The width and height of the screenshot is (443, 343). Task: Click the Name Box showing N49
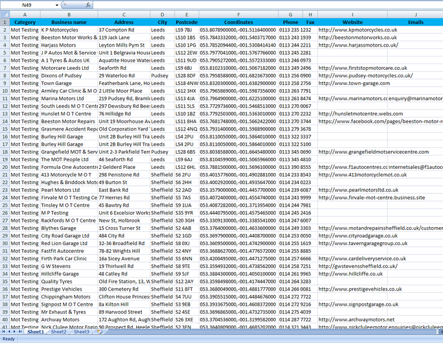coord(27,5)
